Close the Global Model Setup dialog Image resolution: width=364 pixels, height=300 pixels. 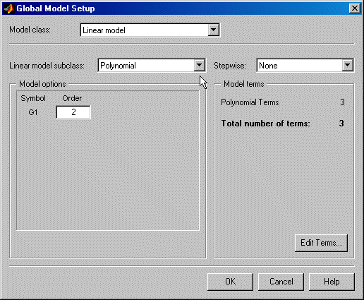pyautogui.click(x=355, y=8)
